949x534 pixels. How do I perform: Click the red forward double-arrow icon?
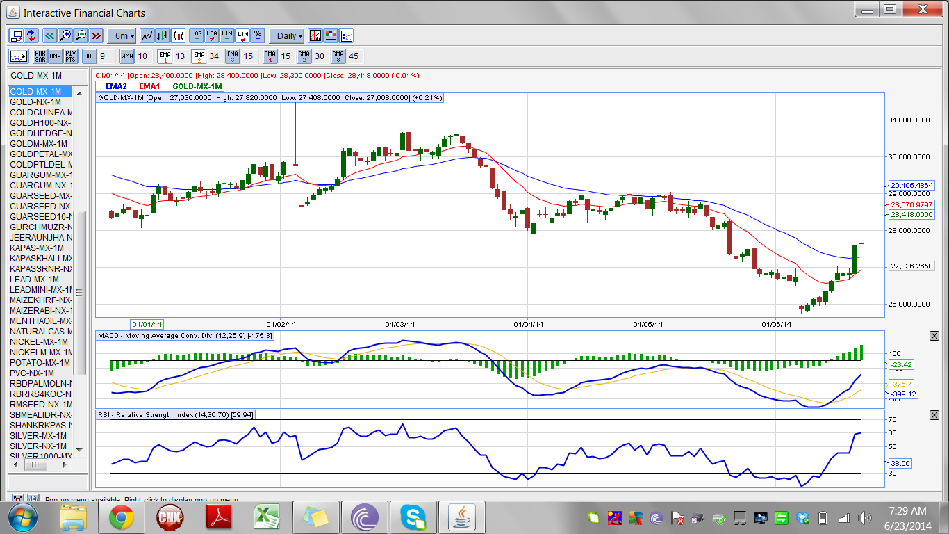click(96, 35)
